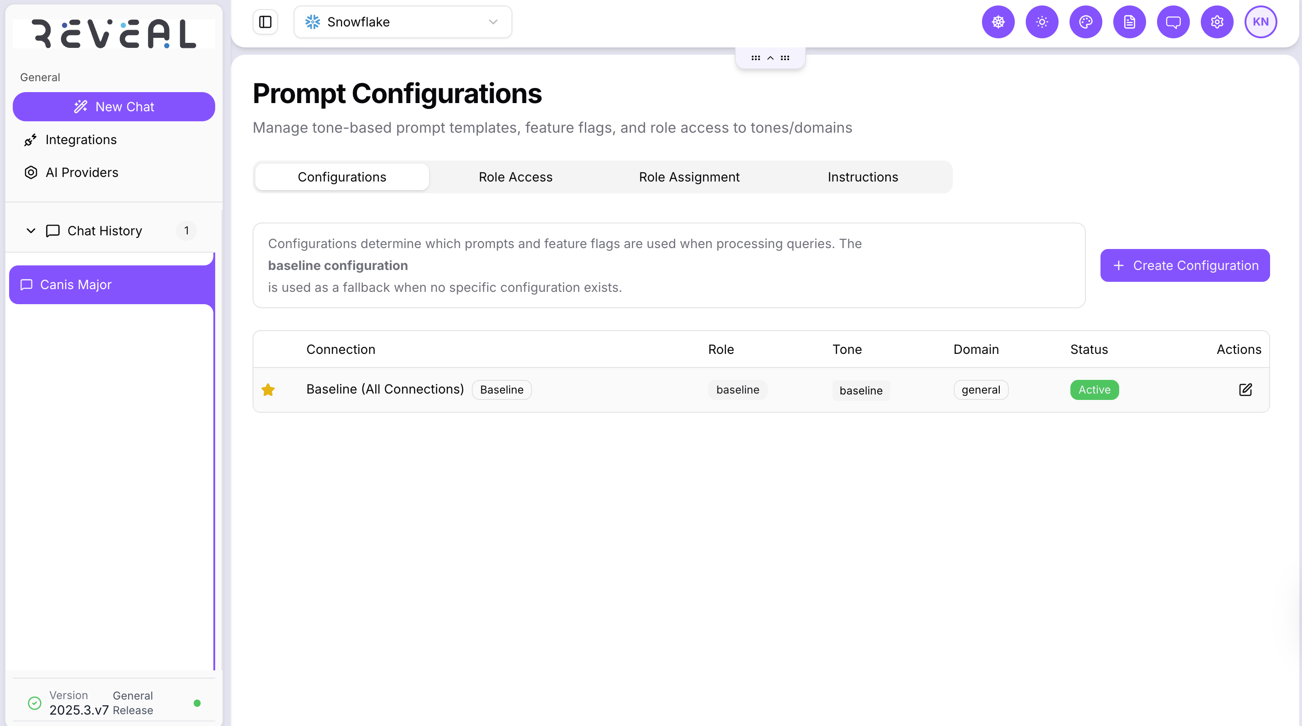Toggle the Active status badge on the baseline row
The width and height of the screenshot is (1302, 726).
1094,390
